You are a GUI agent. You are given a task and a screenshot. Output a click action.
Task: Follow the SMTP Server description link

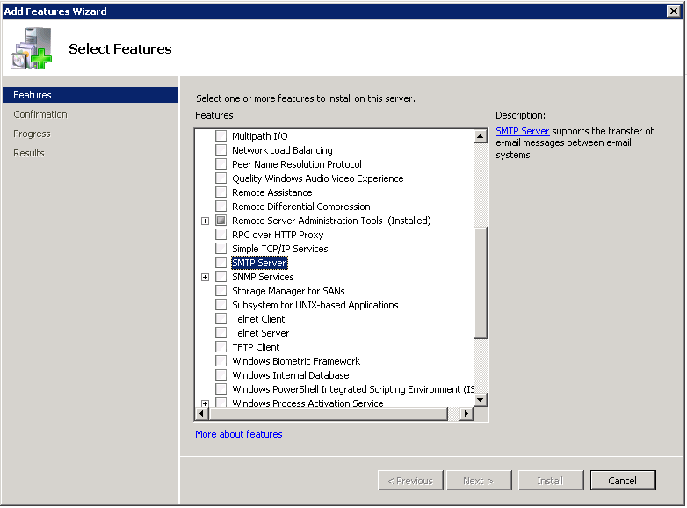click(x=522, y=131)
